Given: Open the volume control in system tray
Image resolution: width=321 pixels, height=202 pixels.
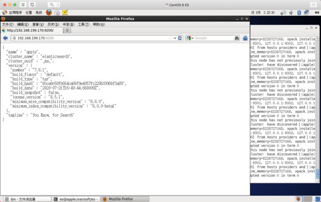Looking at the screenshot, I should pyautogui.click(x=291, y=13).
